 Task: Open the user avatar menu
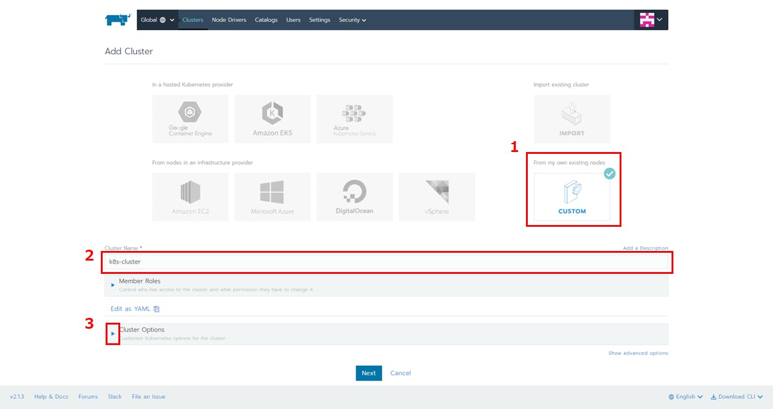click(x=652, y=20)
